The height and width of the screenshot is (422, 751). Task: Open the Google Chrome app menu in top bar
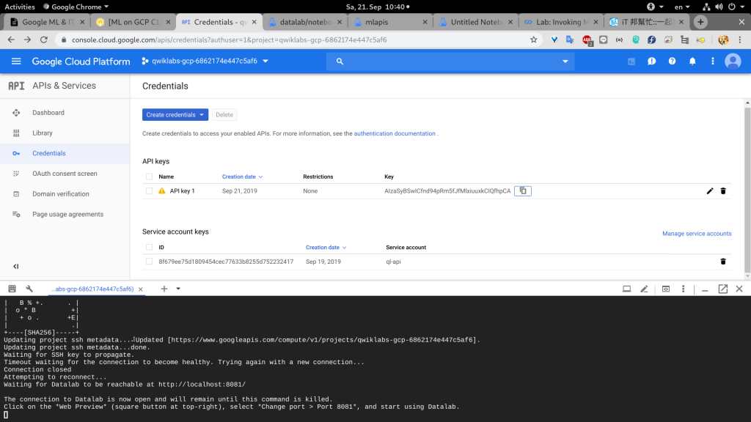pos(76,7)
